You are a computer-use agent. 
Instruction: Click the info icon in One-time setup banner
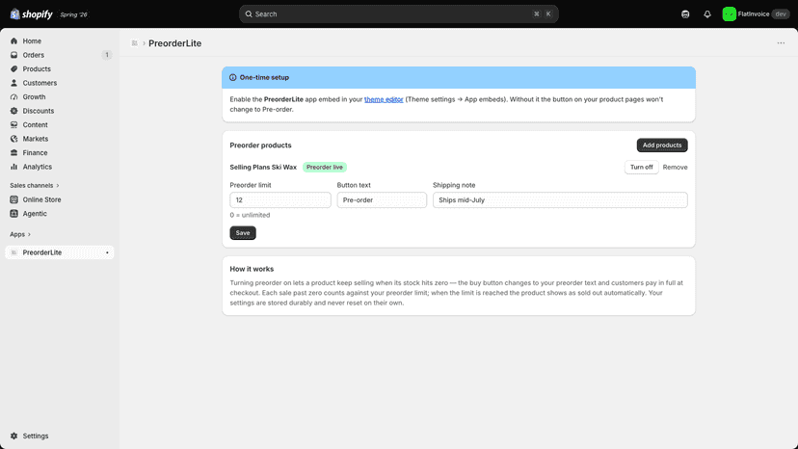pos(232,77)
